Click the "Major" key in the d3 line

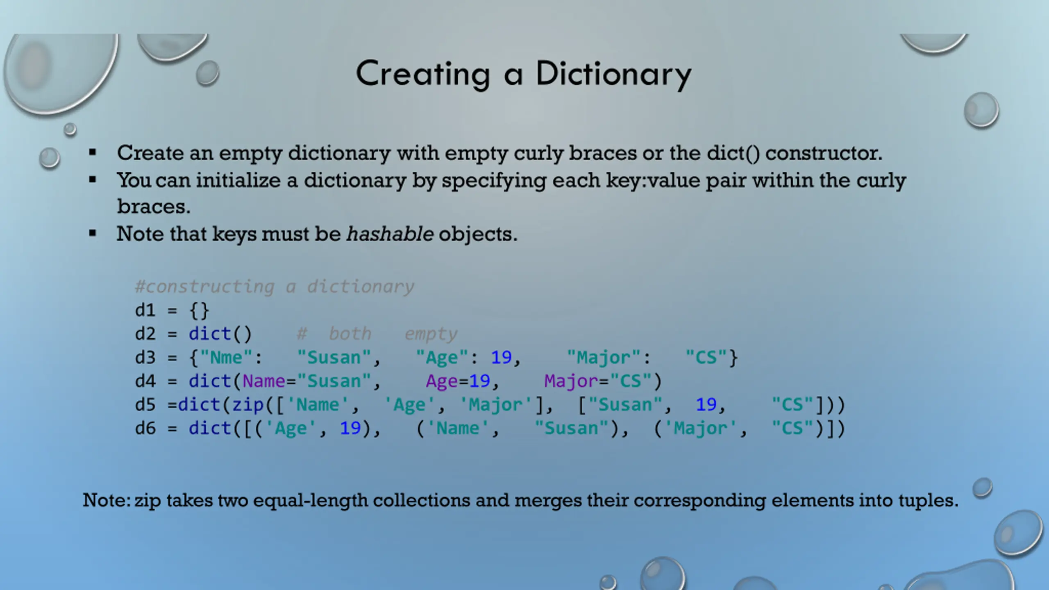coord(604,357)
